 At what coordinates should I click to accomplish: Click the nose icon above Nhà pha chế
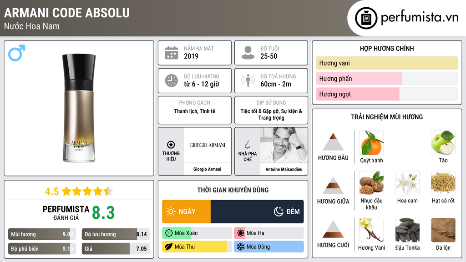247,145
